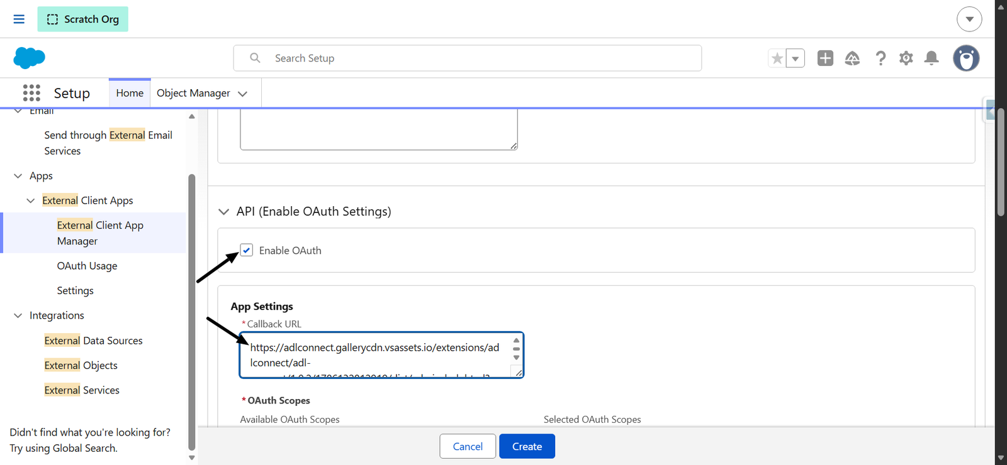Open External Services in sidebar

click(82, 390)
